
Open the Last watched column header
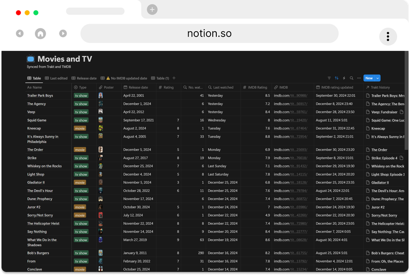[x=221, y=87]
